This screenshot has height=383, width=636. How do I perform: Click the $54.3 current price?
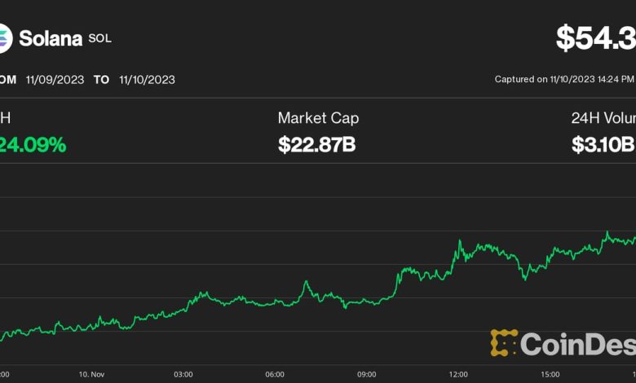tap(596, 38)
